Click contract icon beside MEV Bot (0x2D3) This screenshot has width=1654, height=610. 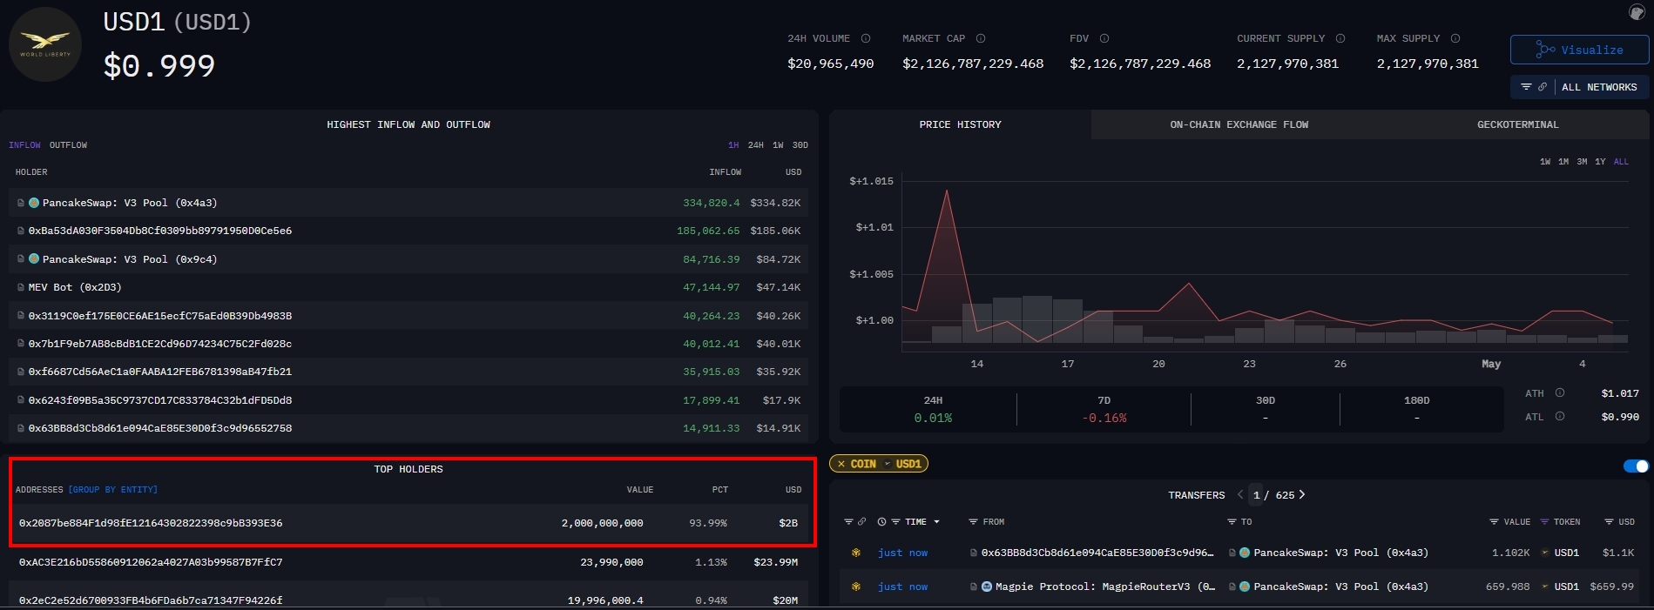[x=21, y=287]
